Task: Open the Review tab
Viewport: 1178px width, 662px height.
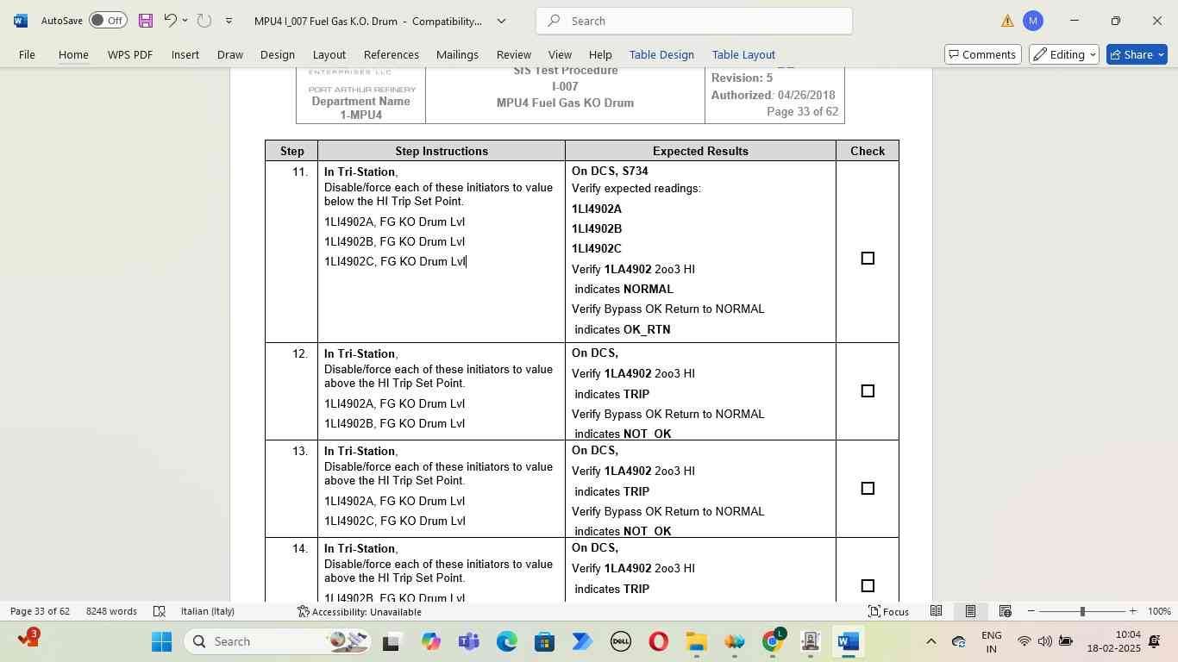Action: tap(514, 54)
